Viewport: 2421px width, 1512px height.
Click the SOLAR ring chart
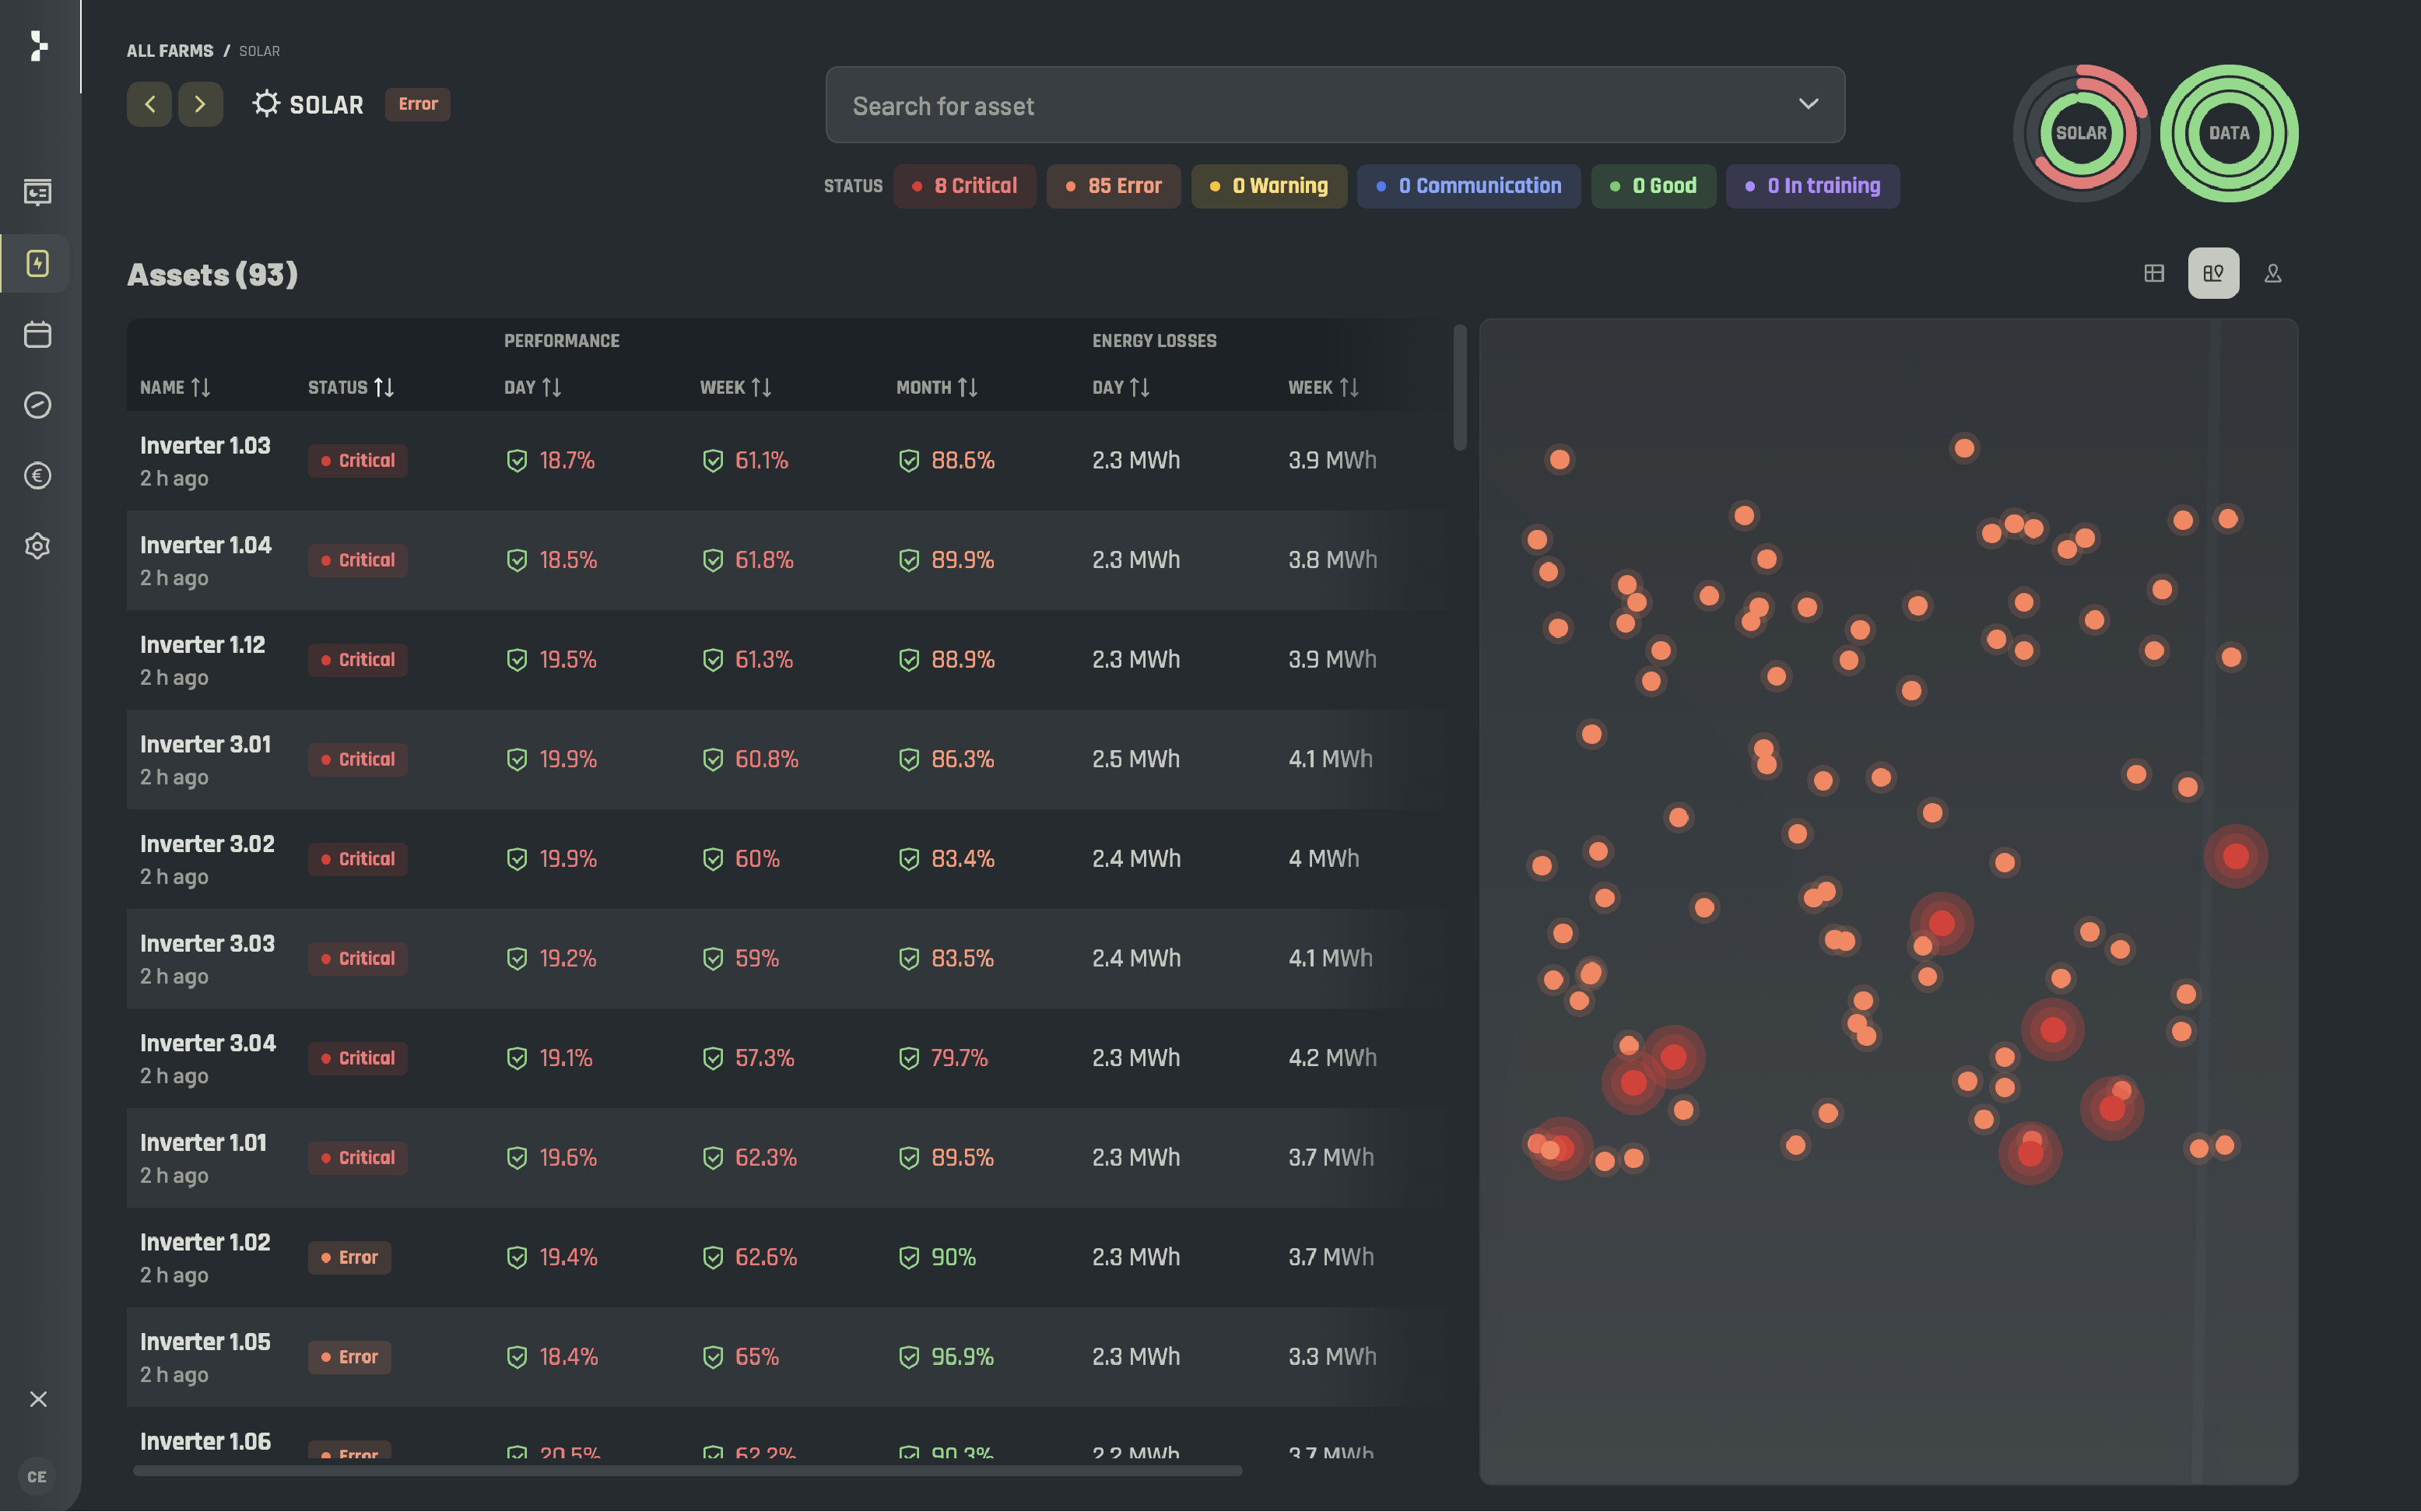(x=2080, y=133)
